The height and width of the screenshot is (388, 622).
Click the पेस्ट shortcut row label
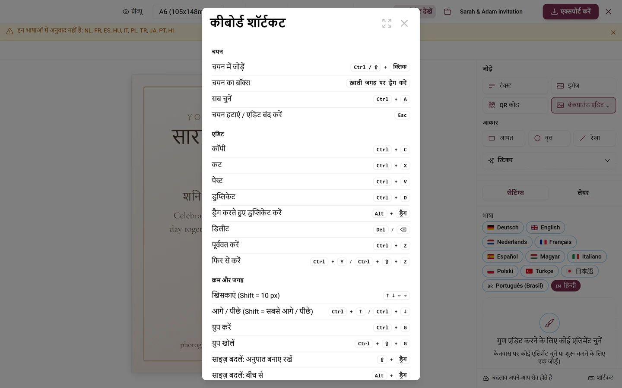217,181
